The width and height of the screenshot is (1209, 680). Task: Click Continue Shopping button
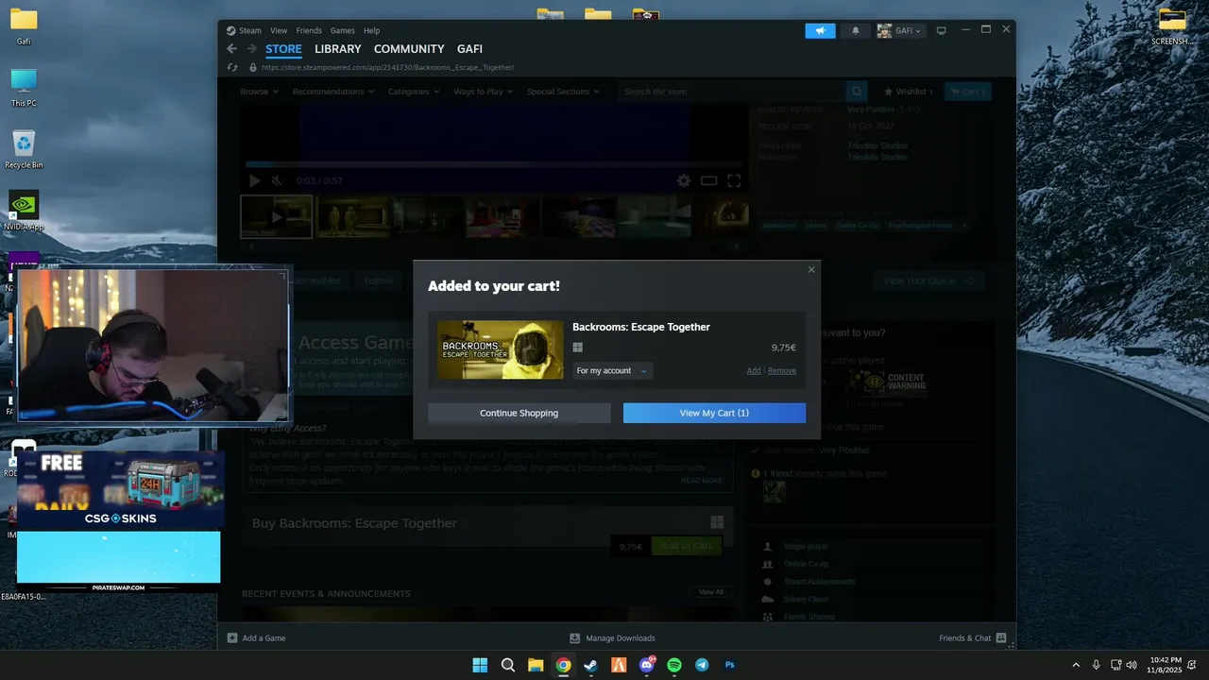pos(519,413)
